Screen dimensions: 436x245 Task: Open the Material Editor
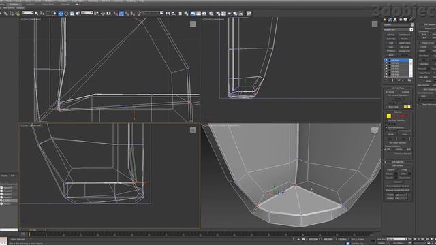pyautogui.click(x=211, y=14)
